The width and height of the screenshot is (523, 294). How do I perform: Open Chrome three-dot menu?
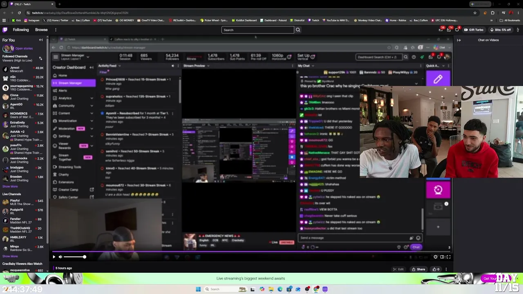(518, 13)
